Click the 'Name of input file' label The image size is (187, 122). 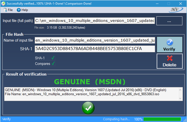pyautogui.click(x=18, y=40)
